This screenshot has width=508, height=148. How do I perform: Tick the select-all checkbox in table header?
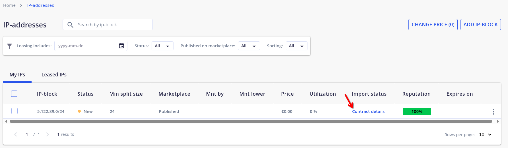tap(14, 94)
